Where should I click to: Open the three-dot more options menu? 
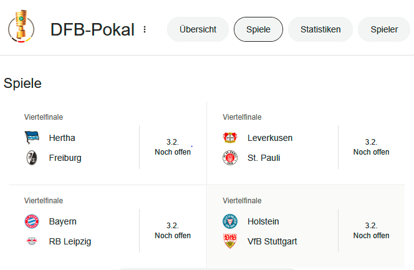tap(145, 29)
